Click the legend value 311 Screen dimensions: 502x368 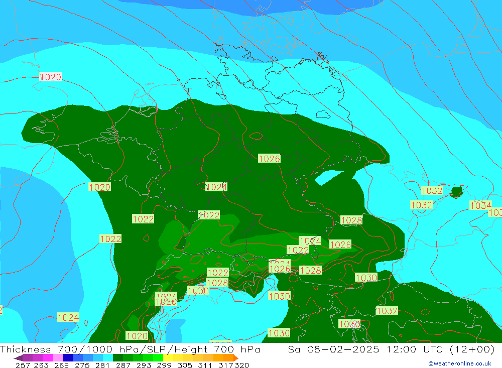205,365
